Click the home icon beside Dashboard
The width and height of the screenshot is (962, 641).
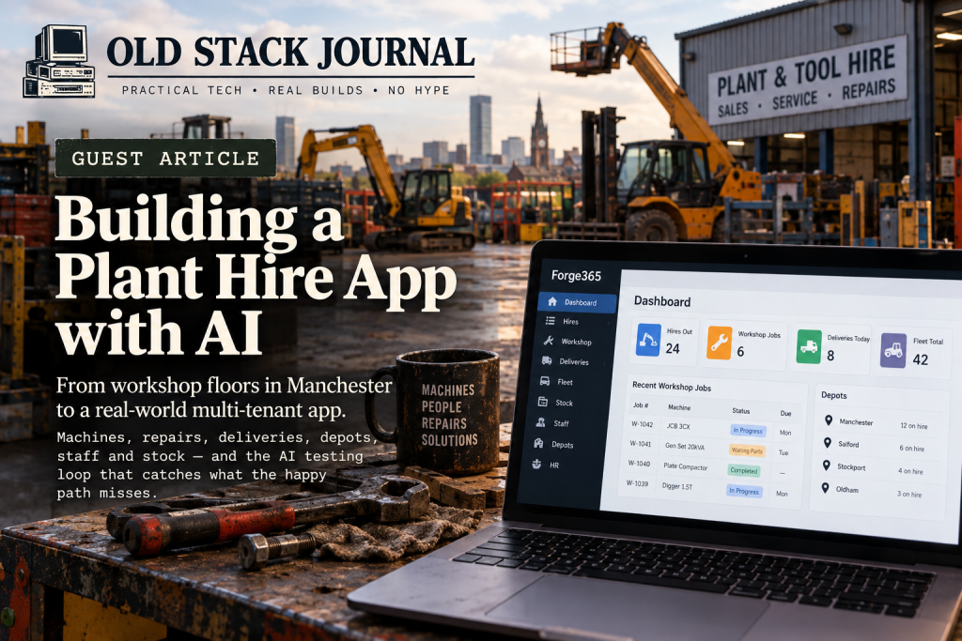click(552, 301)
